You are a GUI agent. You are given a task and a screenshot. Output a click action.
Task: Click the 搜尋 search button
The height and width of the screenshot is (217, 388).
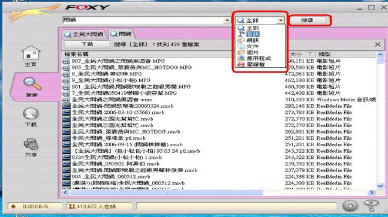(x=307, y=20)
